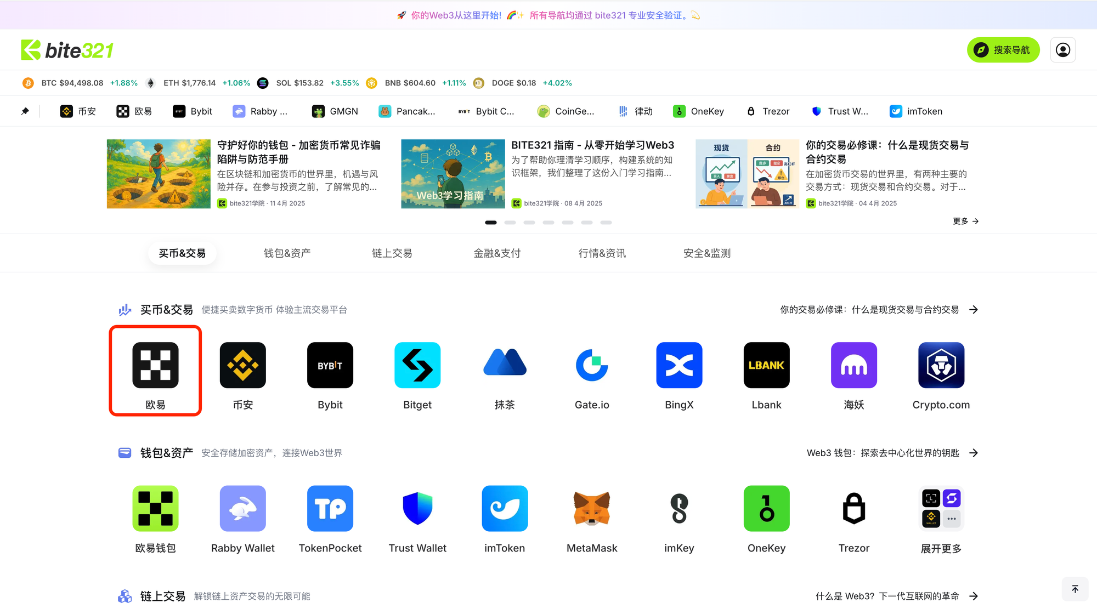
Task: Click the 搜索导航 button
Action: pos(1003,49)
